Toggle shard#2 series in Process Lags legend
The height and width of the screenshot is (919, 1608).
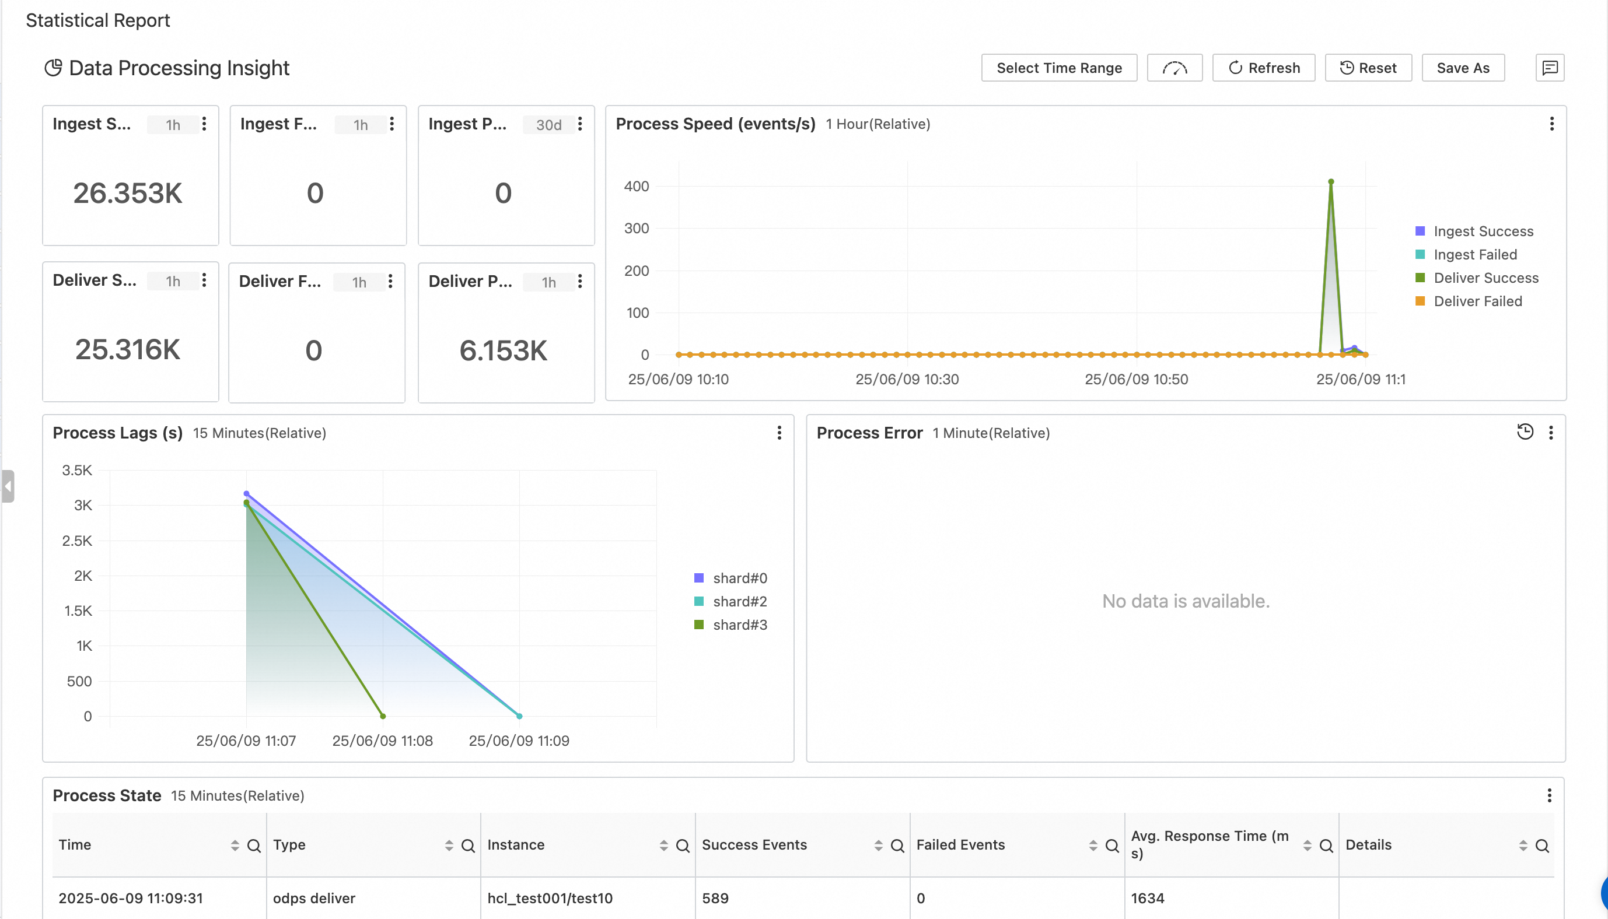(739, 602)
